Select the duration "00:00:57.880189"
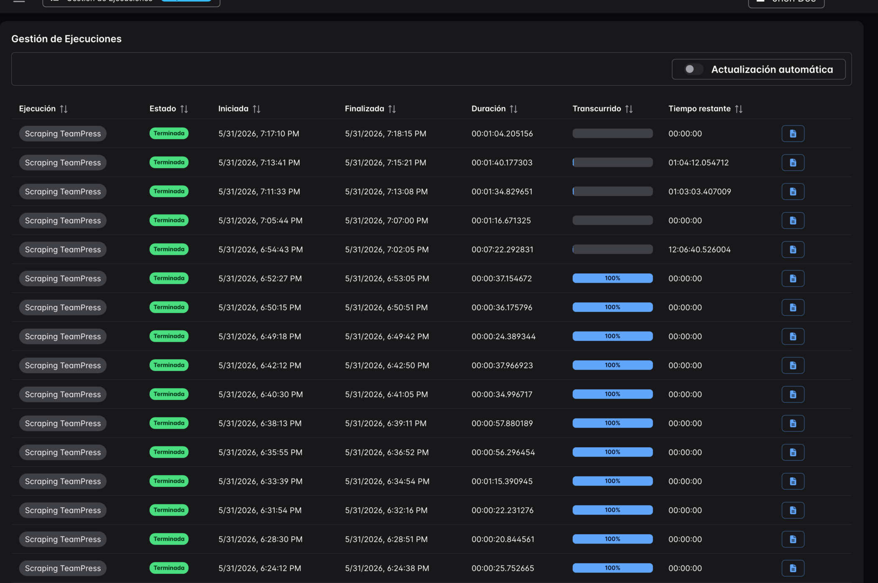This screenshot has height=583, width=878. pyautogui.click(x=502, y=423)
